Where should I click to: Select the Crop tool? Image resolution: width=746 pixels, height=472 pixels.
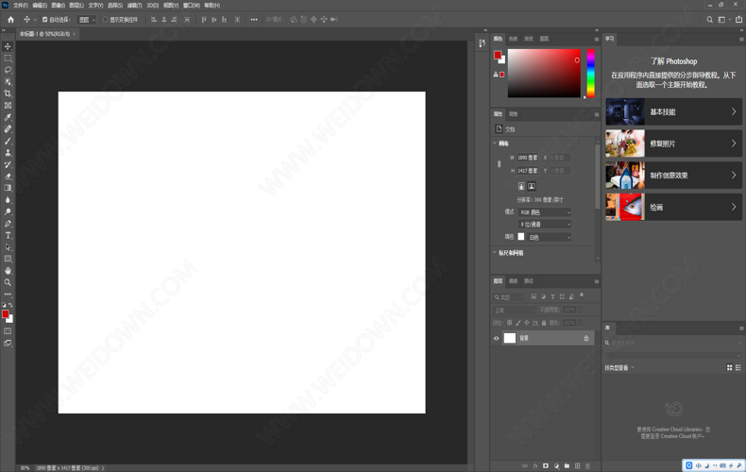point(8,93)
